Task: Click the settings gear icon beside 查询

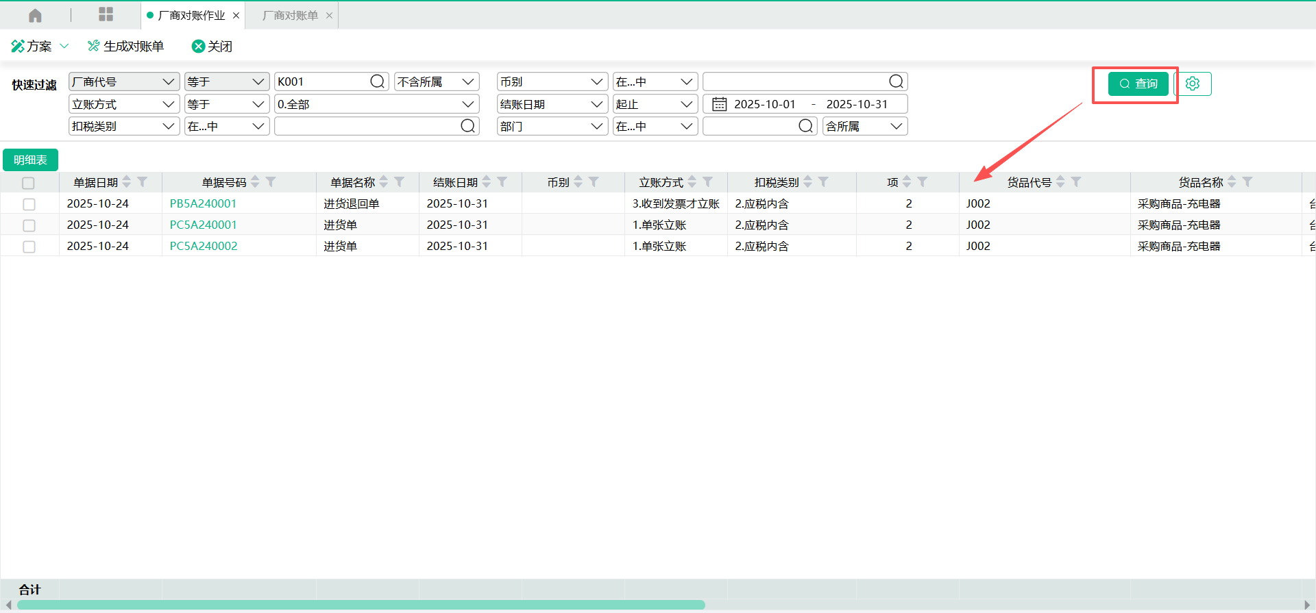Action: (x=1193, y=84)
